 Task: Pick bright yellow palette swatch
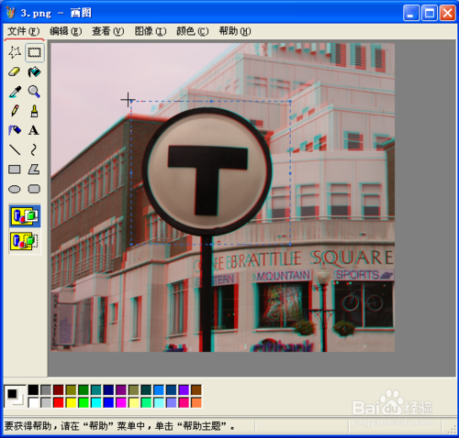tap(71, 402)
